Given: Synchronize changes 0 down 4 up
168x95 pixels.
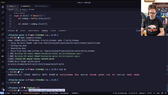Looking at the screenshot, I should tap(15, 93).
